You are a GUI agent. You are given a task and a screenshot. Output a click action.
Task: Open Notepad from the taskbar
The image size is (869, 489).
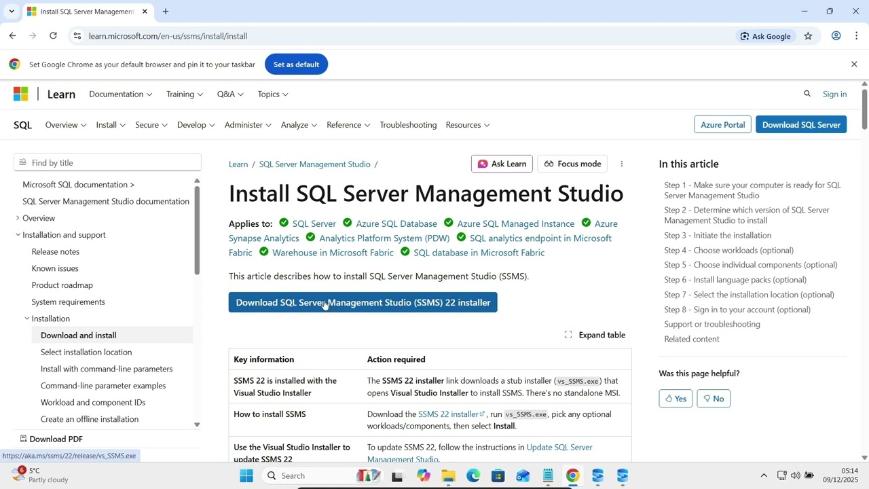point(548,475)
